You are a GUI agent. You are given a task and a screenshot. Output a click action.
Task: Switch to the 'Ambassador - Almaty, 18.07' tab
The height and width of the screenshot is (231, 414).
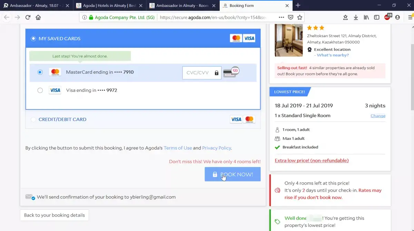(36, 6)
